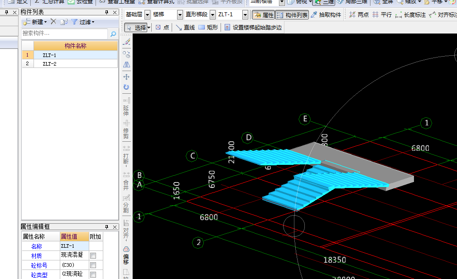Click the 汇总计算 toolbar button
This screenshot has width=457, height=279.
click(49, 2)
